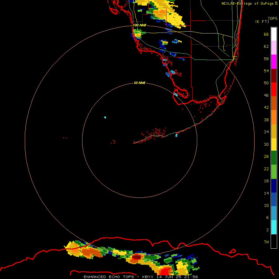Click the light pink legend swatch

274,47
